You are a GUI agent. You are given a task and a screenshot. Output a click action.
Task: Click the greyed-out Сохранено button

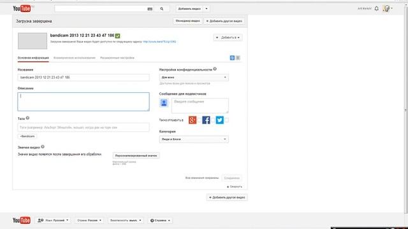(x=231, y=178)
